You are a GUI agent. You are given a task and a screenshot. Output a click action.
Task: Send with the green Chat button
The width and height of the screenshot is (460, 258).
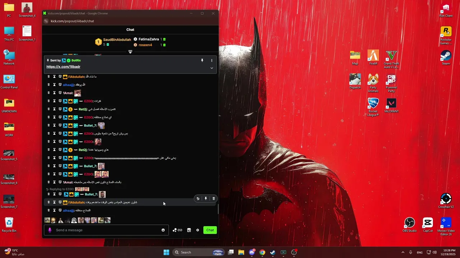point(210,230)
